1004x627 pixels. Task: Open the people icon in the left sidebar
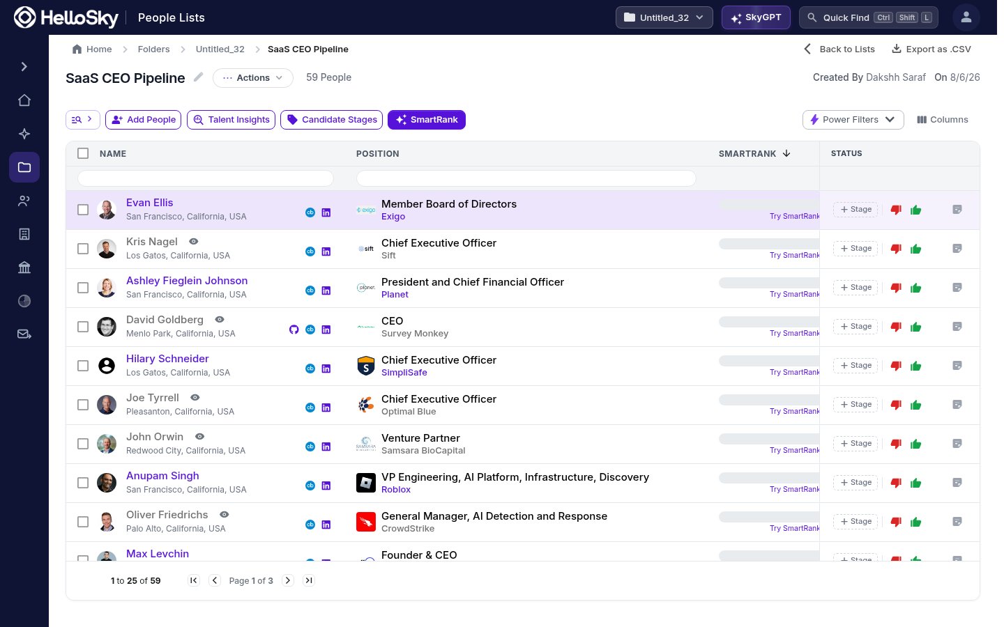[24, 201]
